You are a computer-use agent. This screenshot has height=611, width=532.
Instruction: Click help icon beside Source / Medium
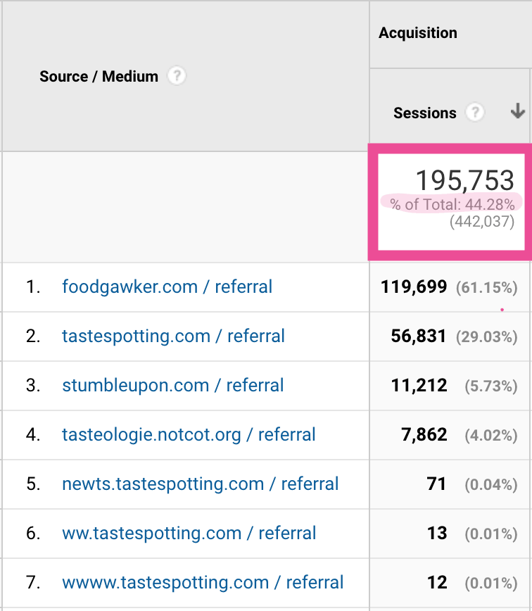(177, 76)
